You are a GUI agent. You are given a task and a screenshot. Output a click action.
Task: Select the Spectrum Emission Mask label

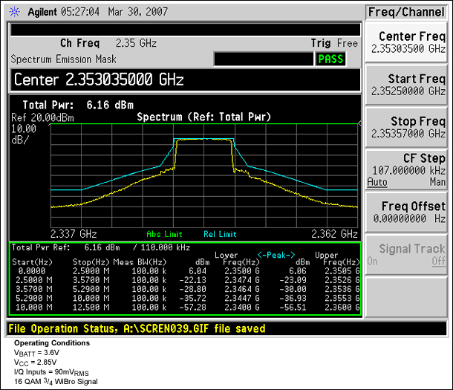tap(59, 59)
